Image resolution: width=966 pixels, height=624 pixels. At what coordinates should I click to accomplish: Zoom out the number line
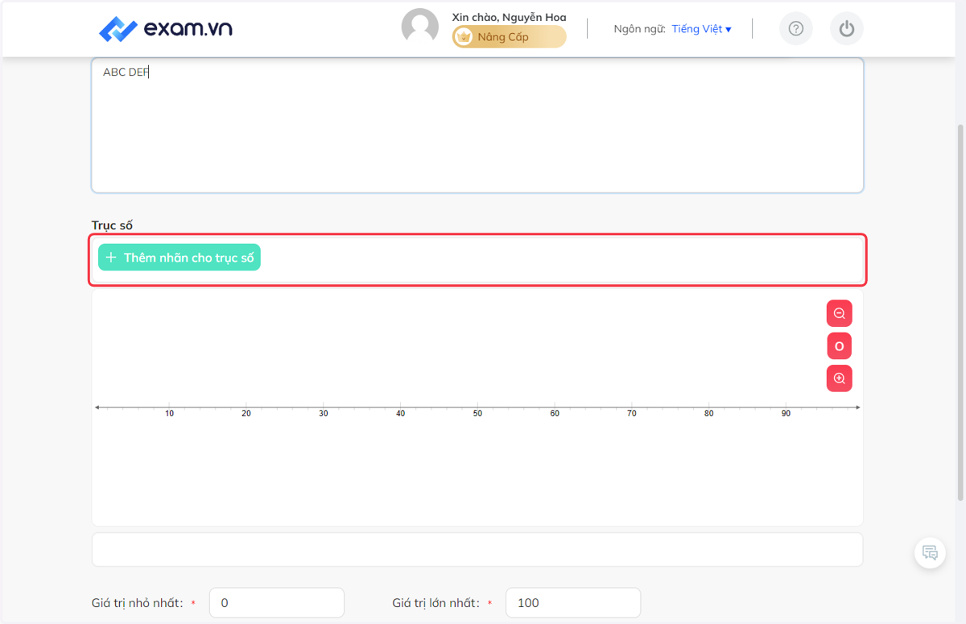tap(840, 314)
